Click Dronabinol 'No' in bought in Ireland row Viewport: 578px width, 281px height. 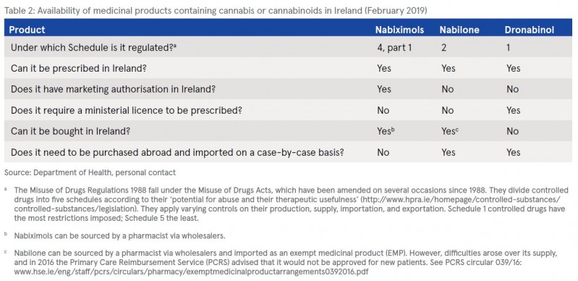(x=512, y=132)
